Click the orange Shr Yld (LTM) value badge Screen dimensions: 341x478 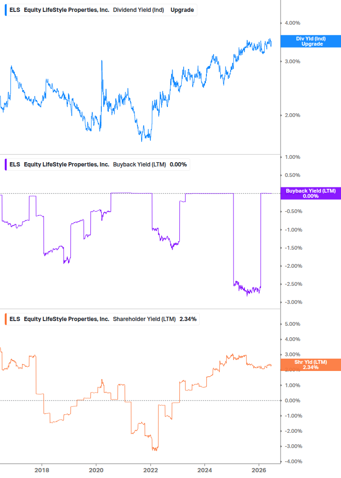[x=311, y=365]
